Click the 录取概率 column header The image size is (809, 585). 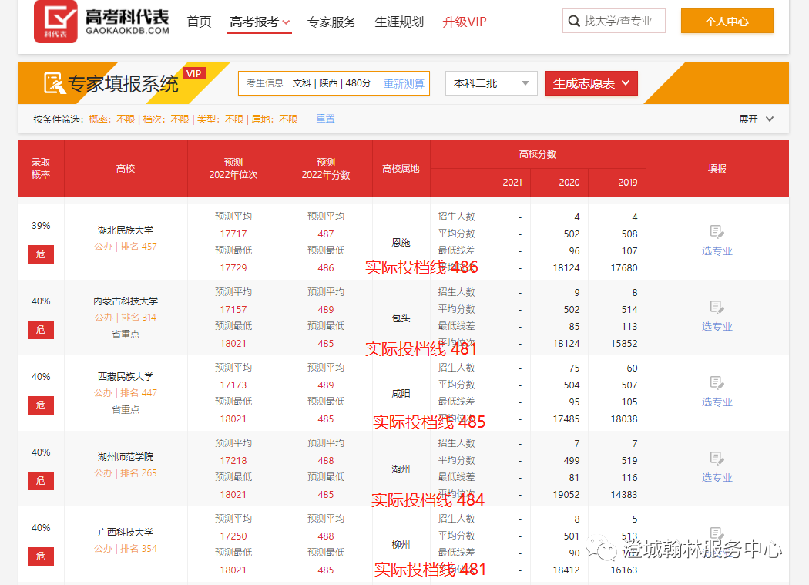click(x=41, y=168)
